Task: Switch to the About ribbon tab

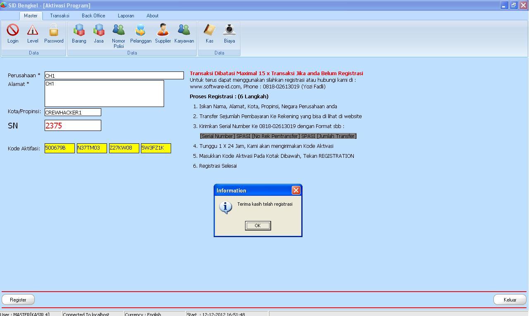Action: point(152,16)
